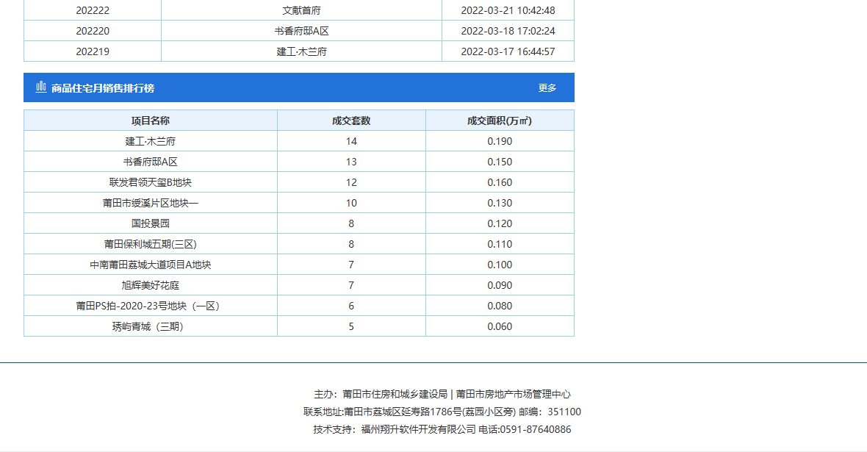Screen dimensions: 867x452
Task: Open 建工·木兰府 in the sales ranking
Action: [x=151, y=141]
